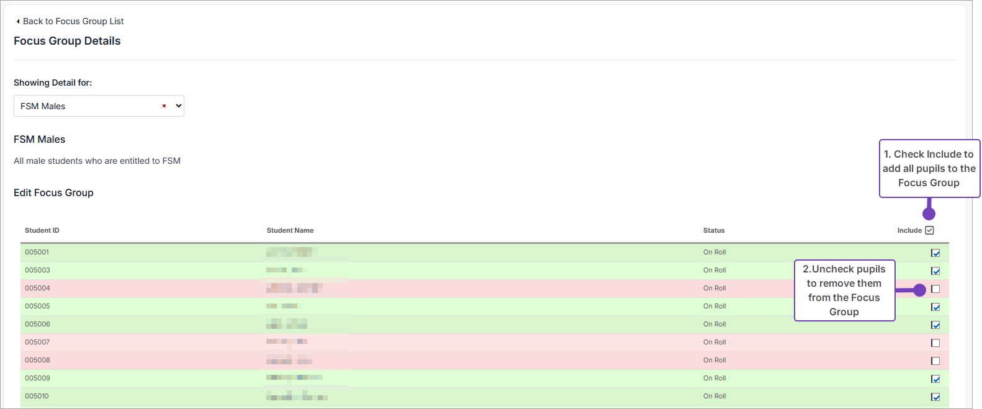Uncheck Include for student 005006

[935, 325]
